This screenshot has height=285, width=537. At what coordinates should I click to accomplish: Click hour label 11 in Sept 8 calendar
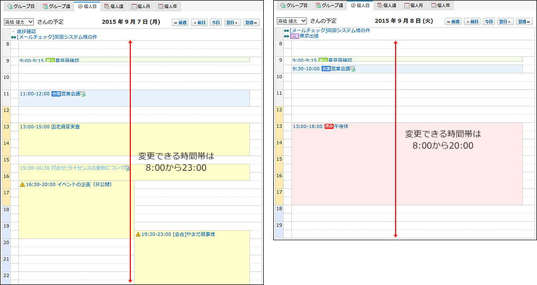click(279, 93)
